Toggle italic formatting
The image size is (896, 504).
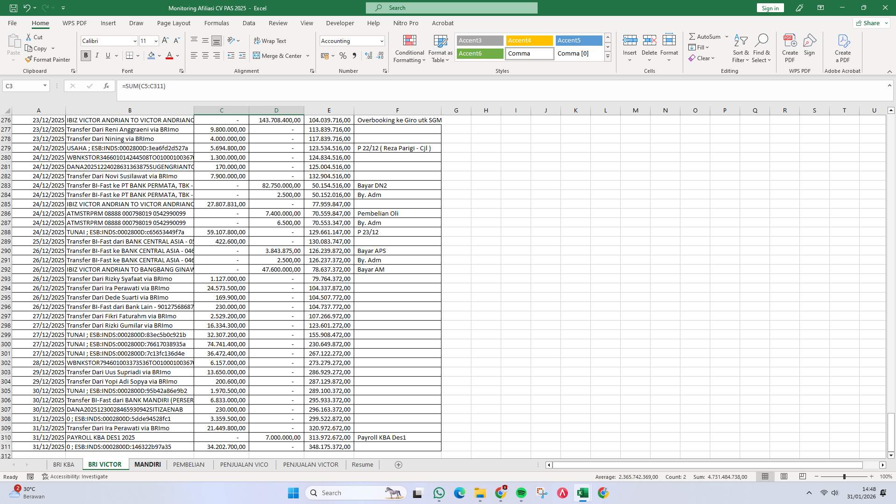(97, 56)
